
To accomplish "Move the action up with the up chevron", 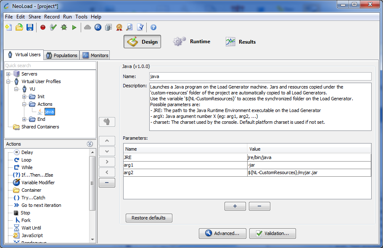I will (107, 141).
